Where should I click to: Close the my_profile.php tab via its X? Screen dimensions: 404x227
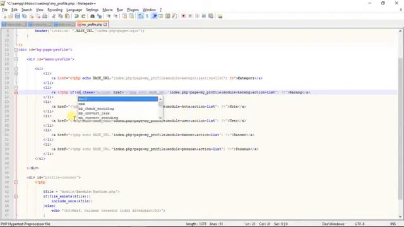[105, 25]
